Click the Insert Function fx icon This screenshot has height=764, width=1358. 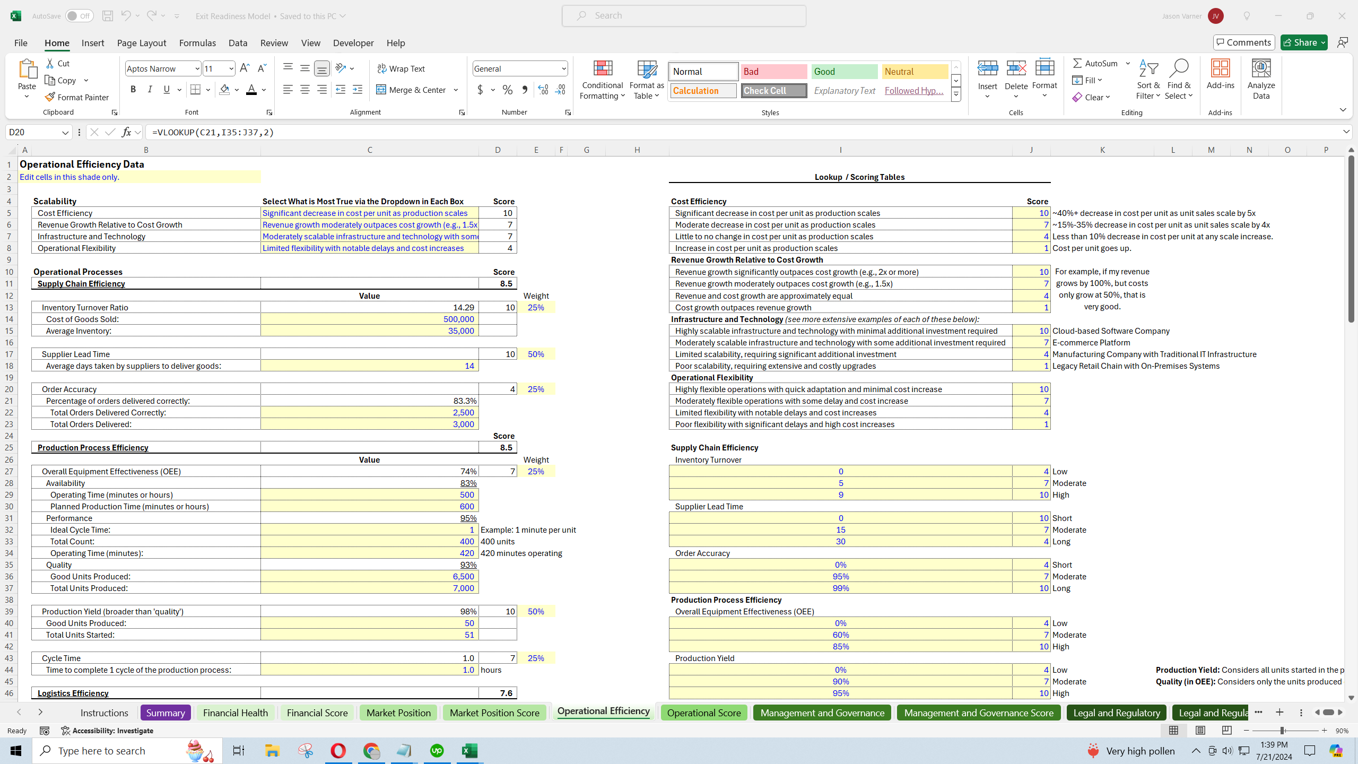tap(126, 132)
